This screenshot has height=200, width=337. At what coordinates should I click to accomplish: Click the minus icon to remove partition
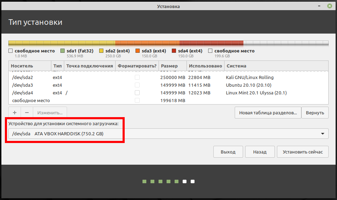point(27,113)
